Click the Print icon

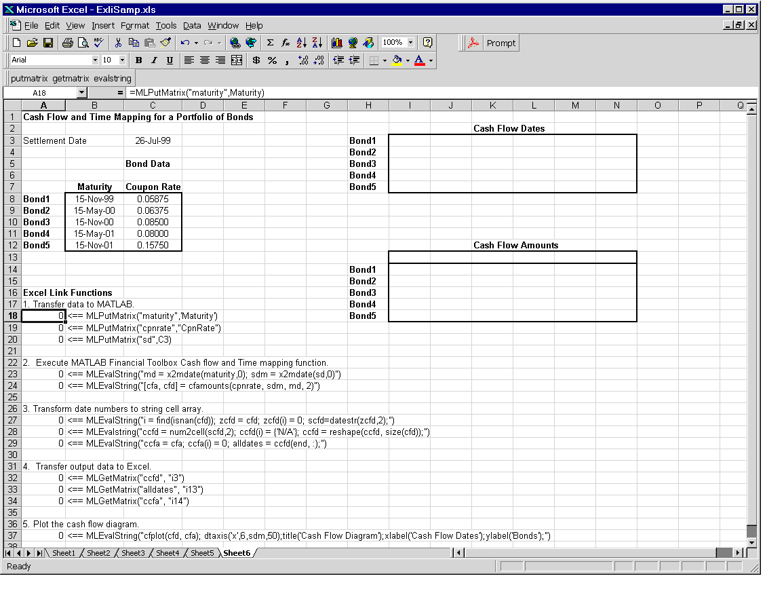click(x=68, y=43)
